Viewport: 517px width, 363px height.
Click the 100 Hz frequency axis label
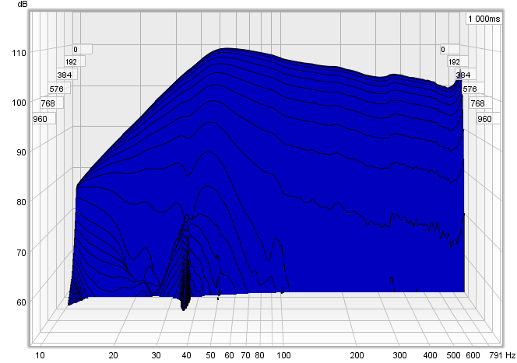[283, 355]
